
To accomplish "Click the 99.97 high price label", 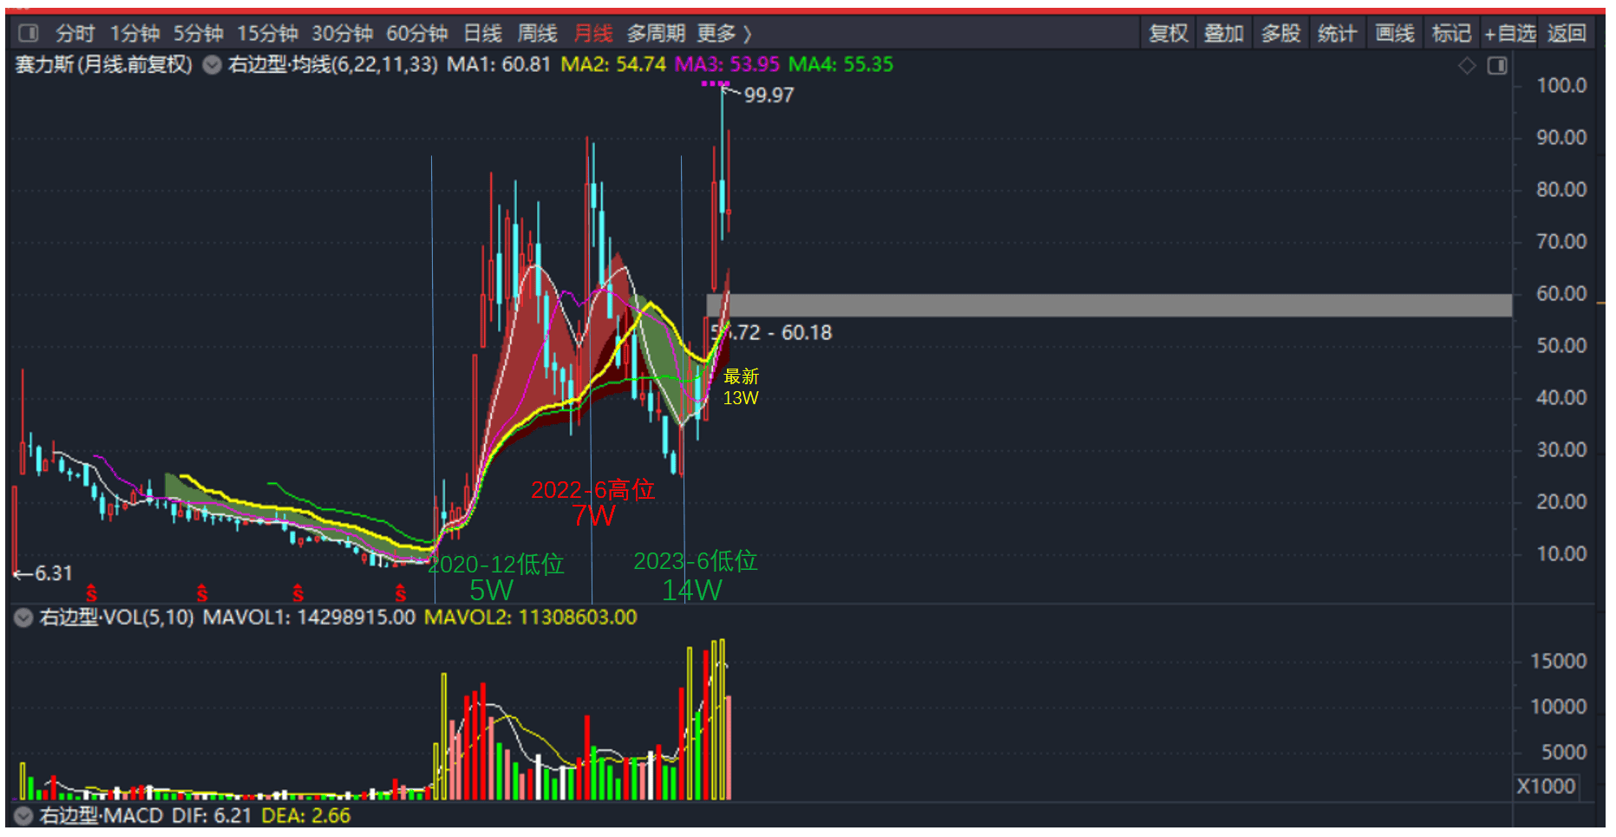I will pyautogui.click(x=769, y=95).
